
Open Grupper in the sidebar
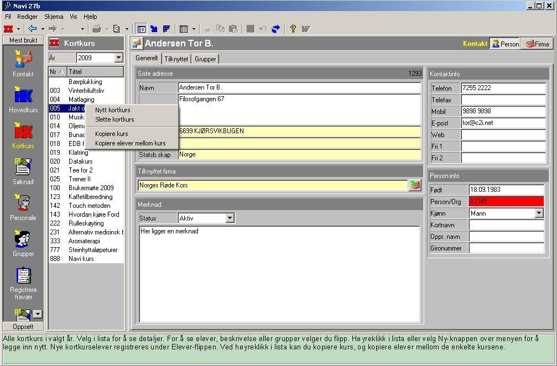(x=23, y=243)
